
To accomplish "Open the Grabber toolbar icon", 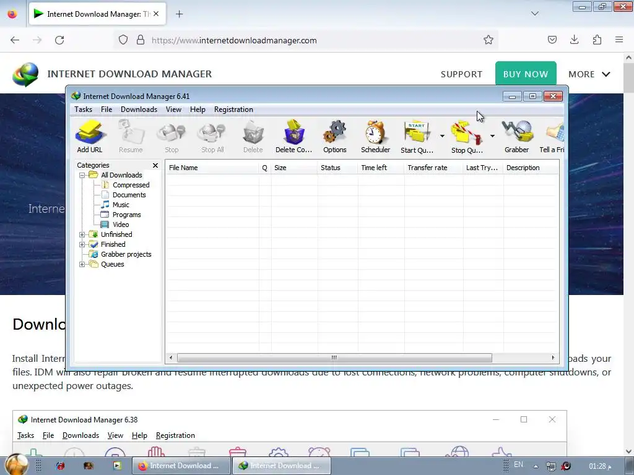I will (516, 137).
